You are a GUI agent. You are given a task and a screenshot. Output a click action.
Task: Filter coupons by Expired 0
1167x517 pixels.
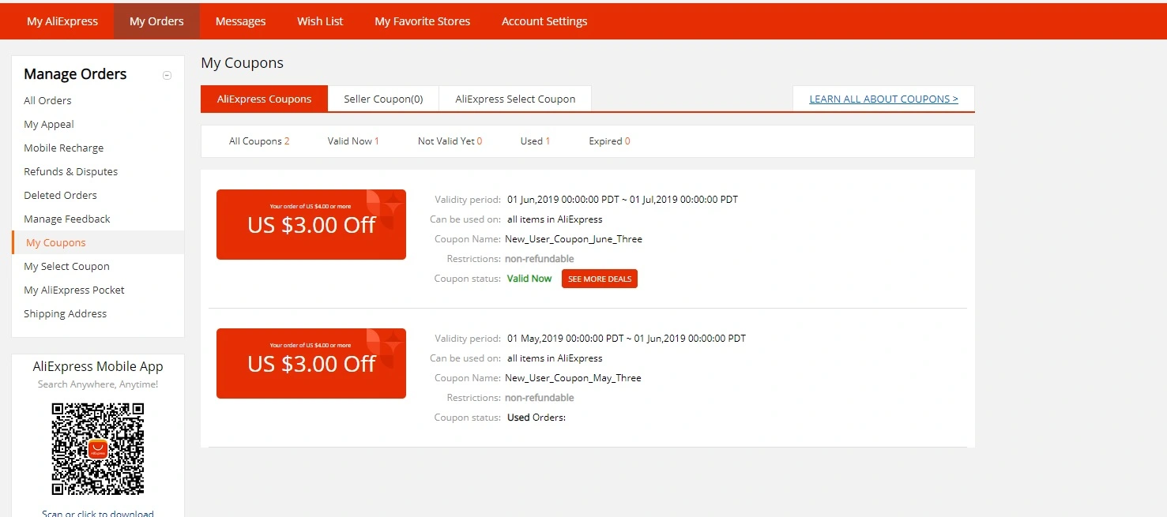click(609, 141)
